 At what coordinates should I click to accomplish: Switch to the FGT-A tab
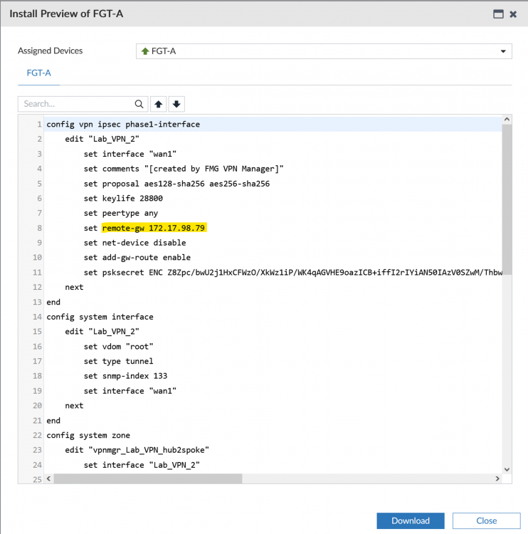[x=38, y=73]
